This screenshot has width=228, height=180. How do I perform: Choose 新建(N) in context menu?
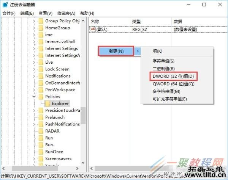coord(116,51)
